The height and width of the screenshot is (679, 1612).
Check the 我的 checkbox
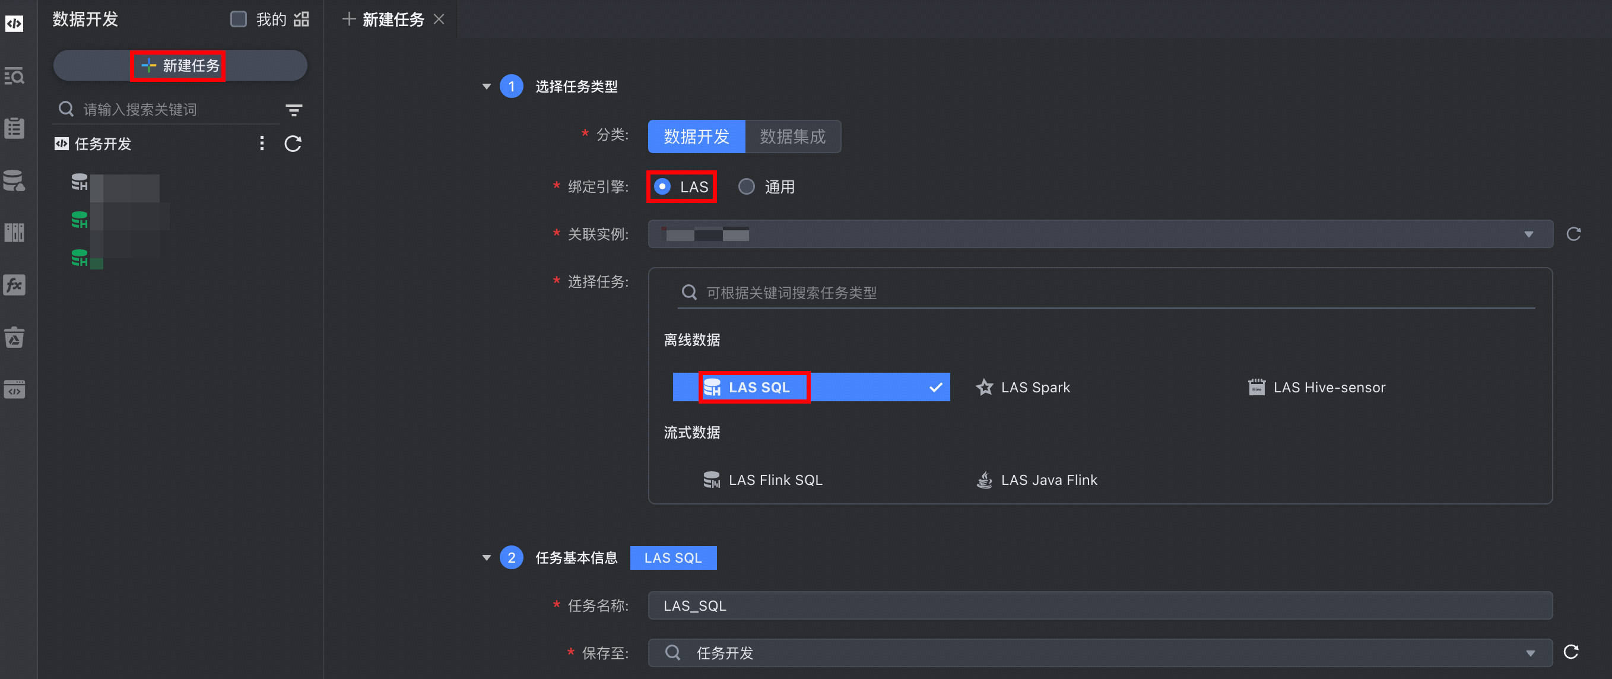click(239, 20)
